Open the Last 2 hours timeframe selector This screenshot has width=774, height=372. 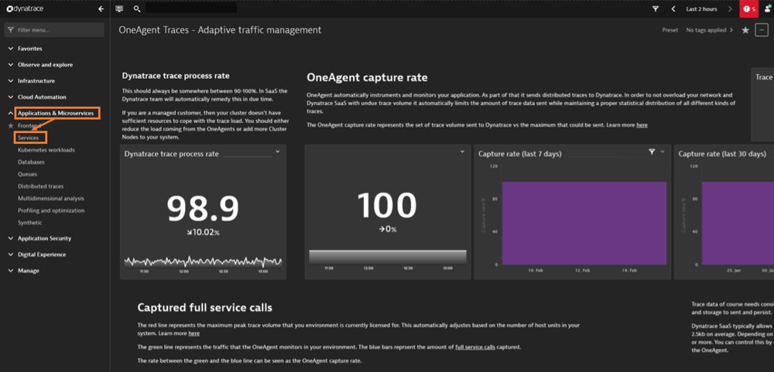[701, 9]
